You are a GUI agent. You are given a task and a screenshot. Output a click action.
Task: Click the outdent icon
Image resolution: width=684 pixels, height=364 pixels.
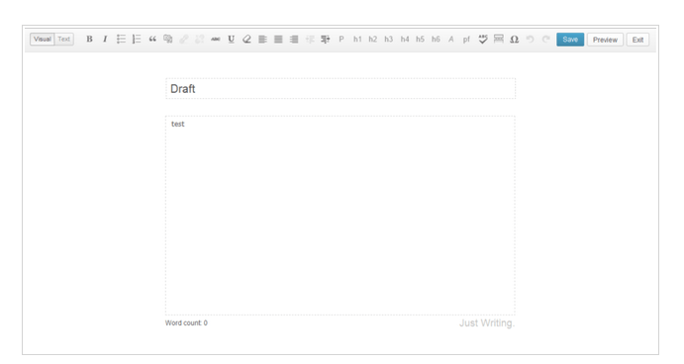click(x=310, y=40)
